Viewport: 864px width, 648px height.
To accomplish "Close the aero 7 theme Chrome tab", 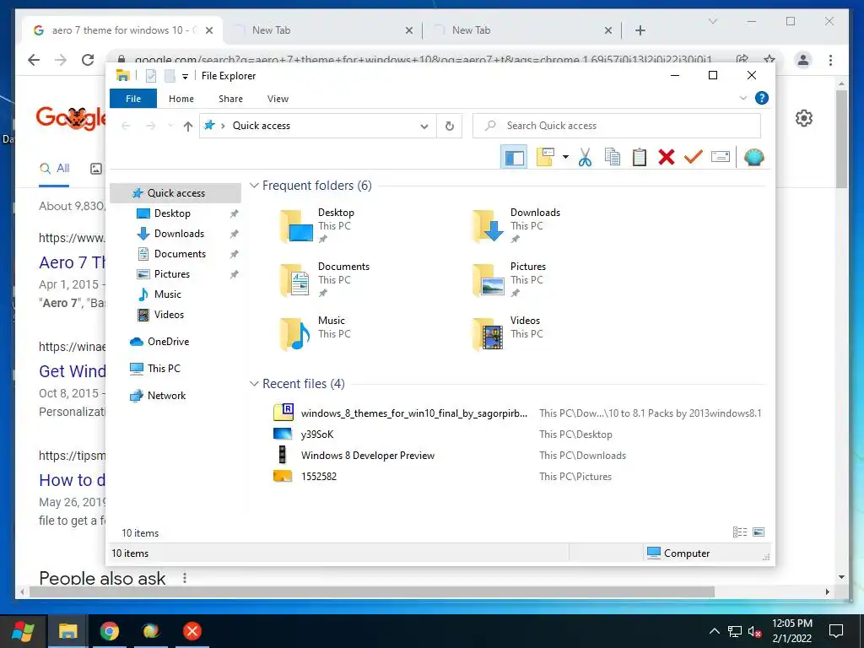I will pyautogui.click(x=209, y=30).
